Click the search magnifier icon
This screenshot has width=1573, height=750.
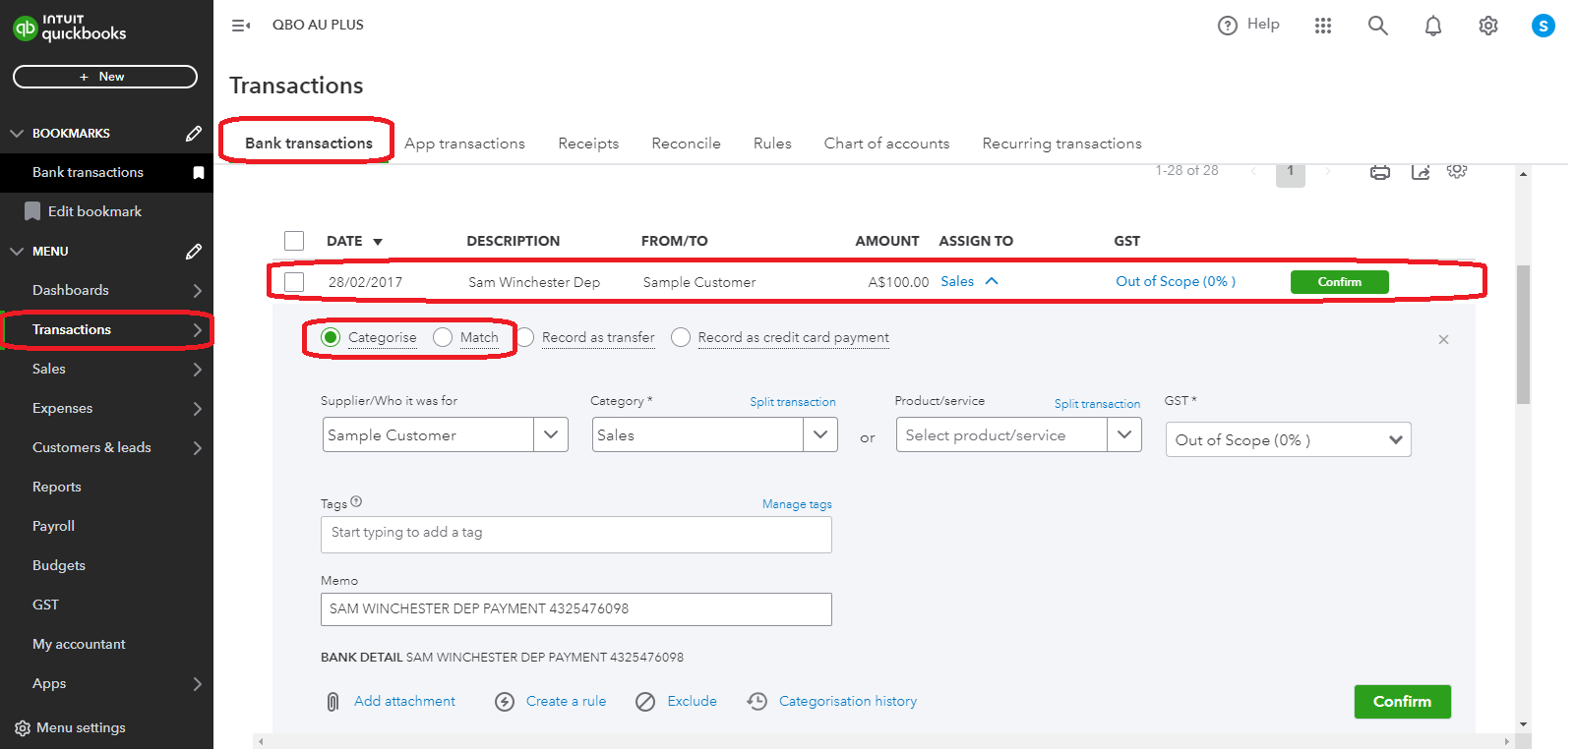coord(1377,27)
